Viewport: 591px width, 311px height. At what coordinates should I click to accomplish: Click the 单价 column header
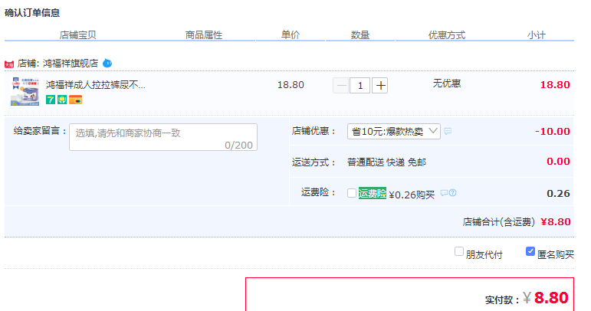(x=291, y=35)
